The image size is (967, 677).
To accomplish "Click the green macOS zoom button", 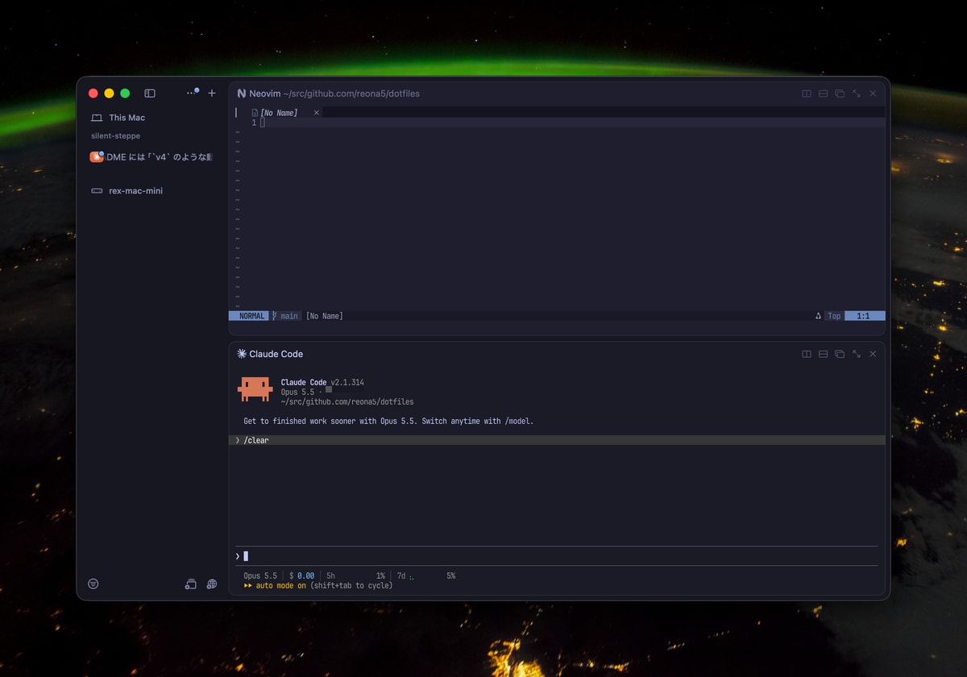I will [125, 93].
